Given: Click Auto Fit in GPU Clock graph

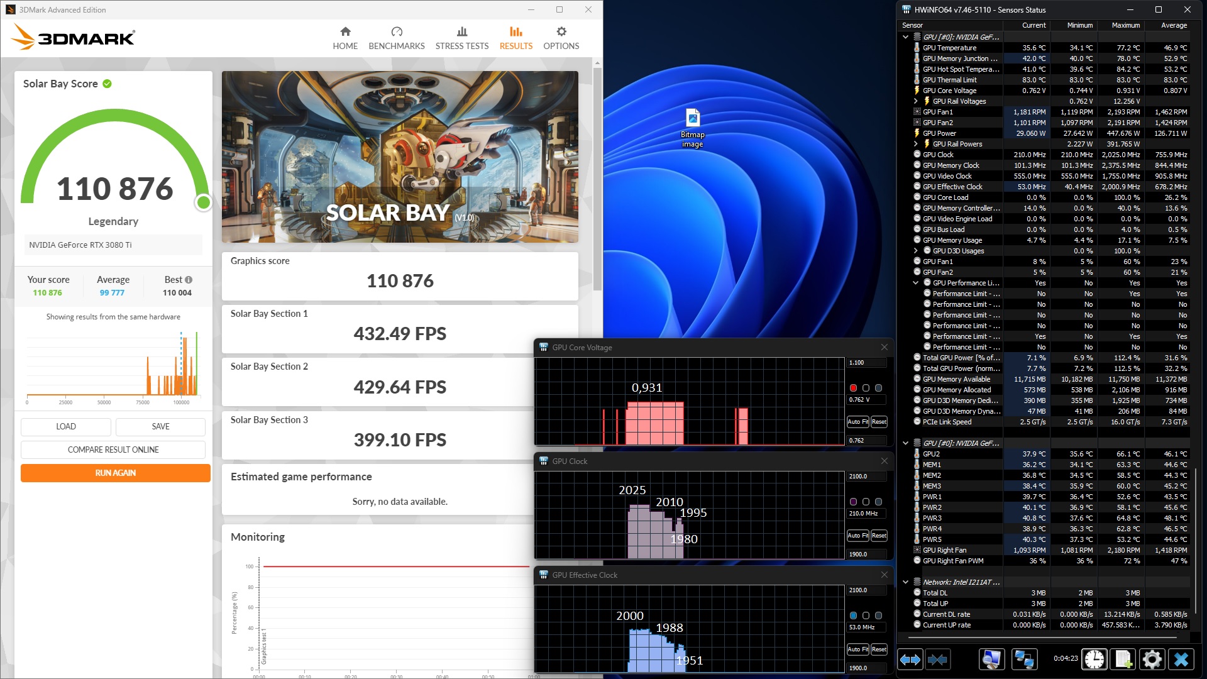Looking at the screenshot, I should 857,536.
